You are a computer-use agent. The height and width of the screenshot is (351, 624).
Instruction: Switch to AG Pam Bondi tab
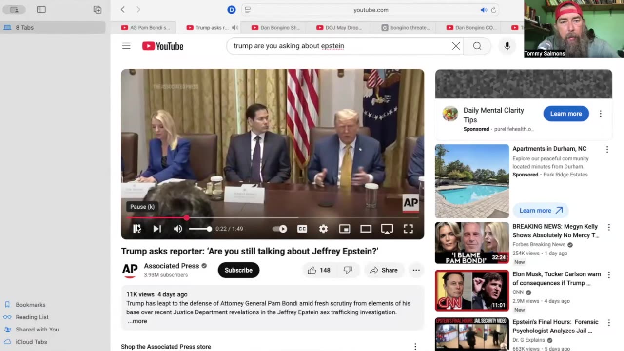coord(146,28)
